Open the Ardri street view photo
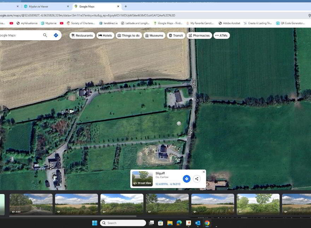The height and width of the screenshot is (228, 311). [31, 204]
